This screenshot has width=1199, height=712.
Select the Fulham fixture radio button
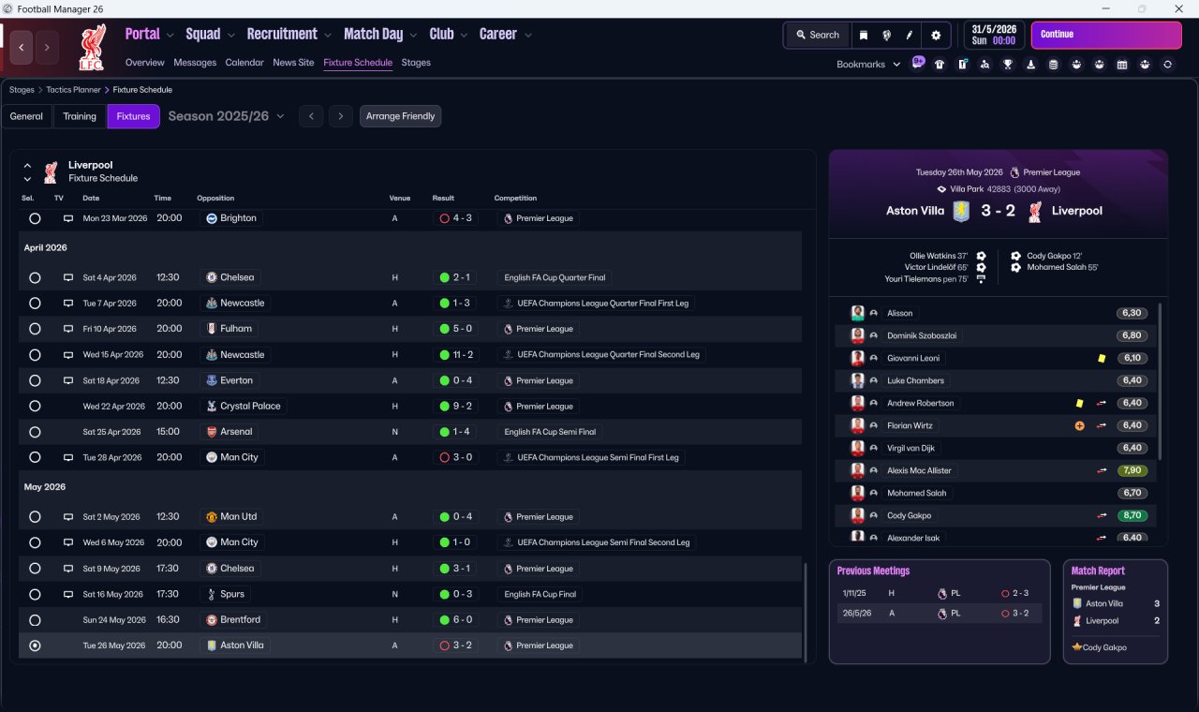click(x=35, y=329)
